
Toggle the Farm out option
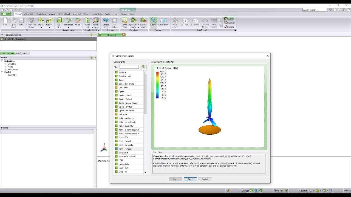[x=230, y=23]
